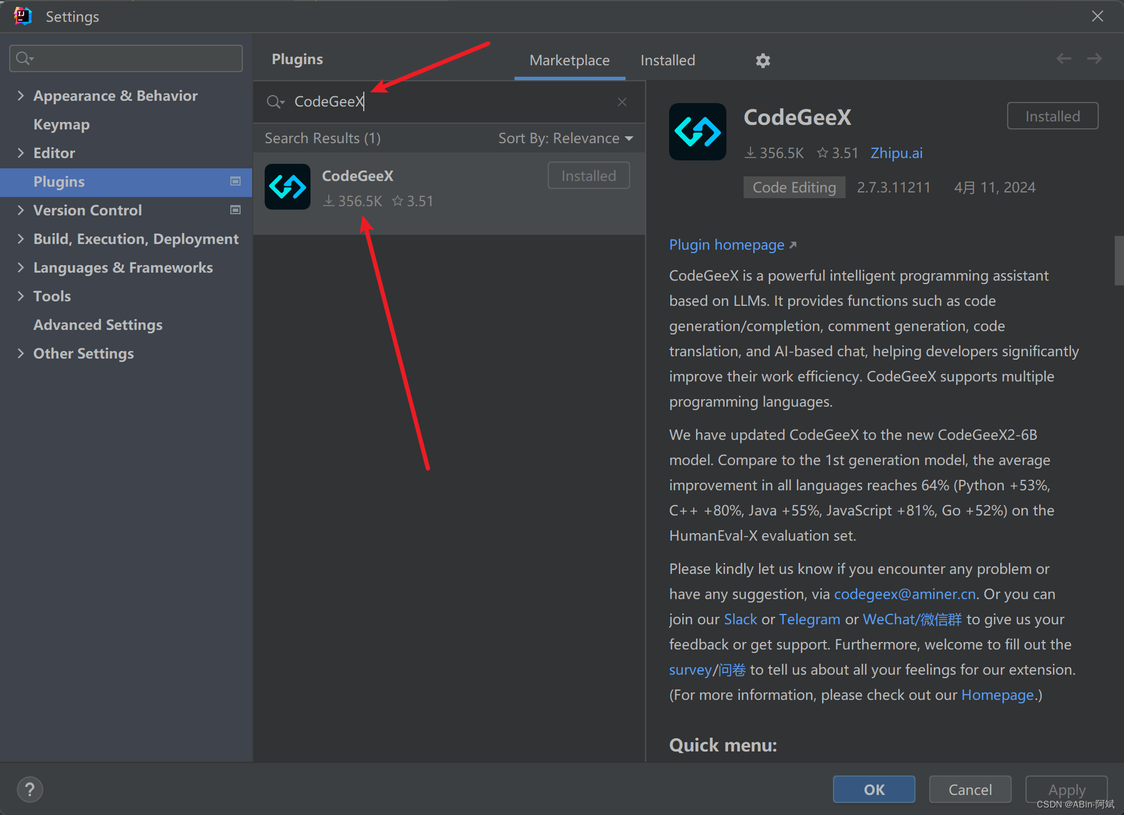Image resolution: width=1124 pixels, height=815 pixels.
Task: Click the plugin description scrollbar
Action: tap(1119, 261)
